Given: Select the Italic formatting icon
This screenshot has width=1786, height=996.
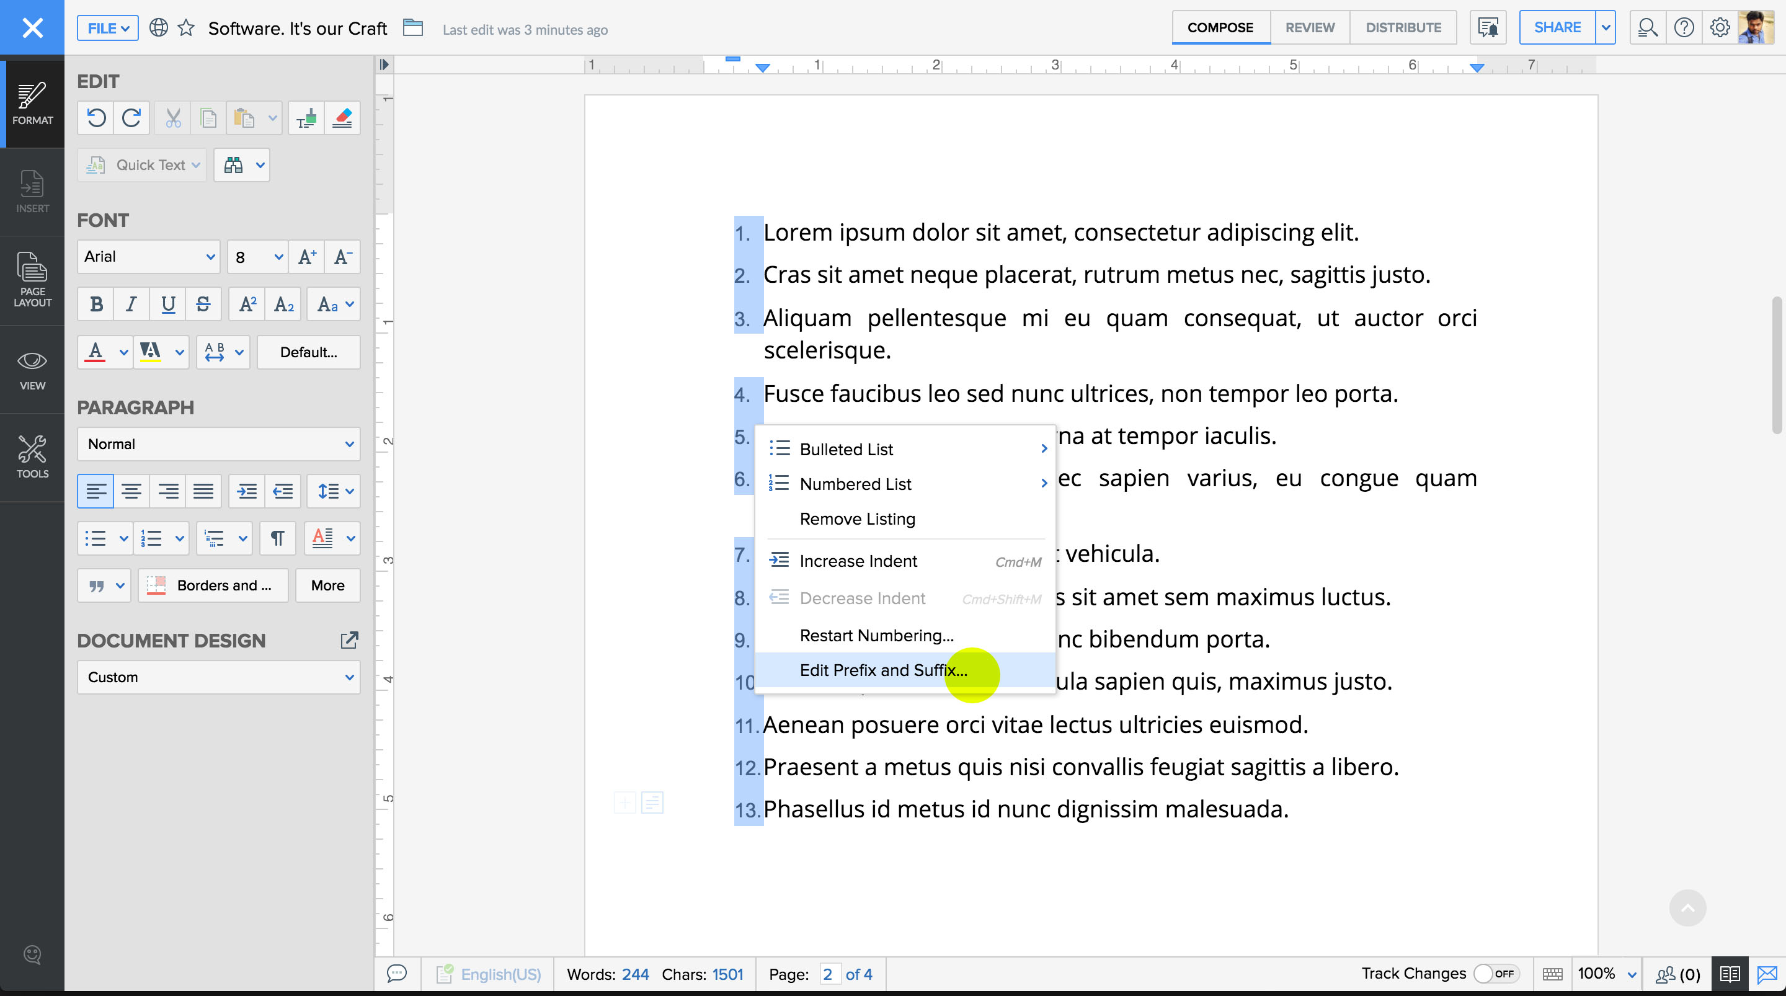Looking at the screenshot, I should 131,303.
